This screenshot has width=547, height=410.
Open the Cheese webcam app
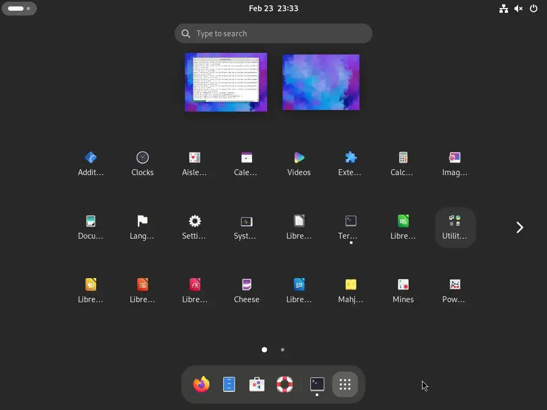click(246, 290)
